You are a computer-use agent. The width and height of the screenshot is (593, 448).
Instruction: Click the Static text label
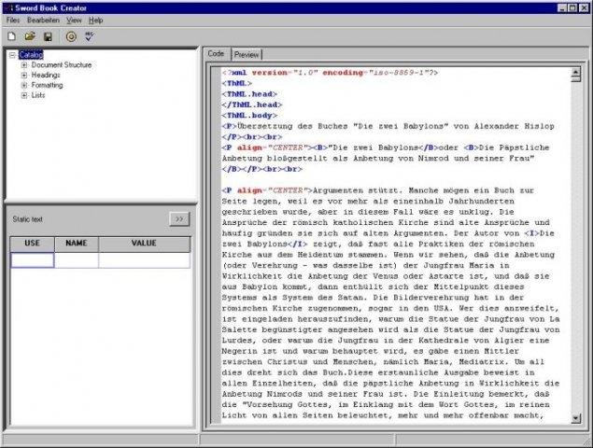point(28,219)
